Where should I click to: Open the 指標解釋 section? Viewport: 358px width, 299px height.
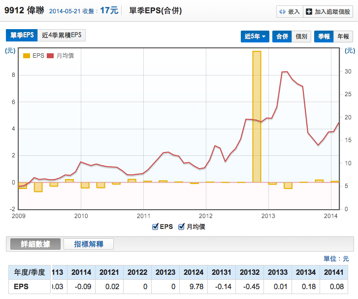tap(89, 244)
